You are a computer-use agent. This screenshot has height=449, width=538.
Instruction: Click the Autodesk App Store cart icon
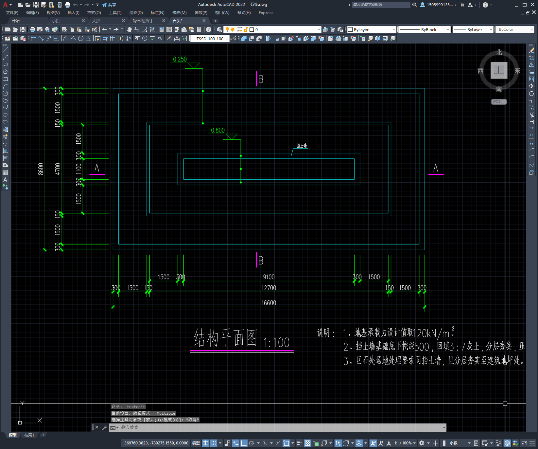[x=462, y=5]
